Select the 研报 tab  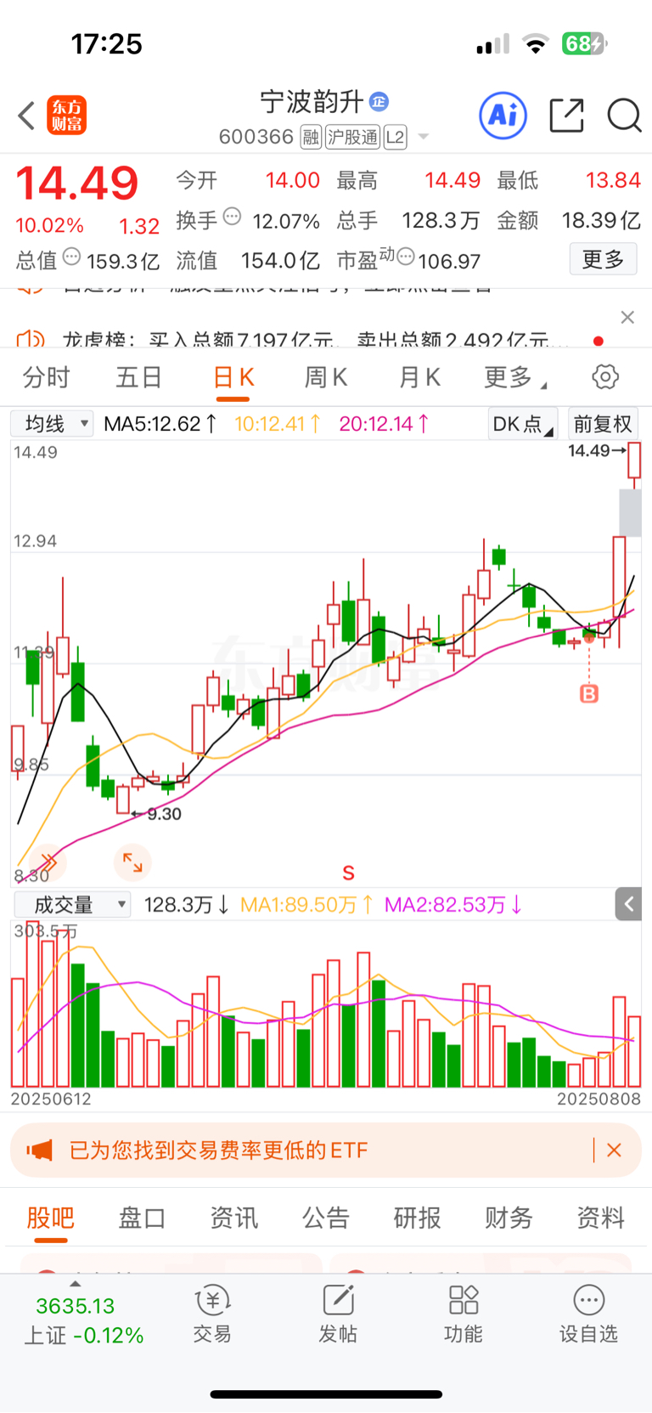coord(418,1218)
